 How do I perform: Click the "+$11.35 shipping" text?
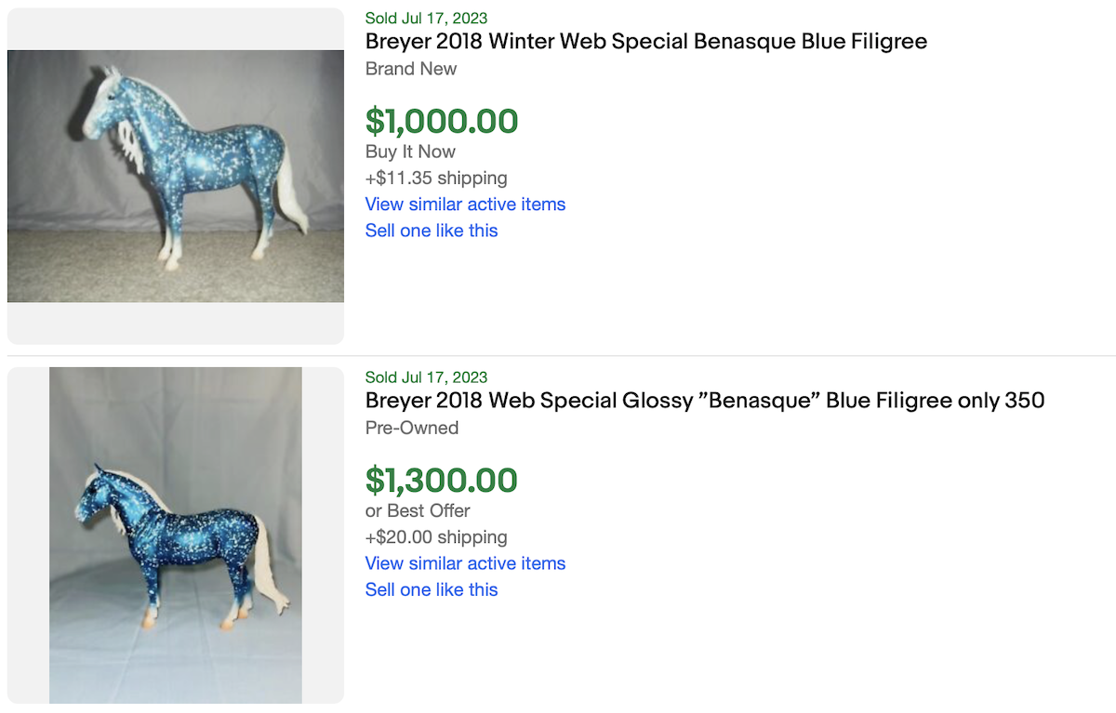point(436,178)
